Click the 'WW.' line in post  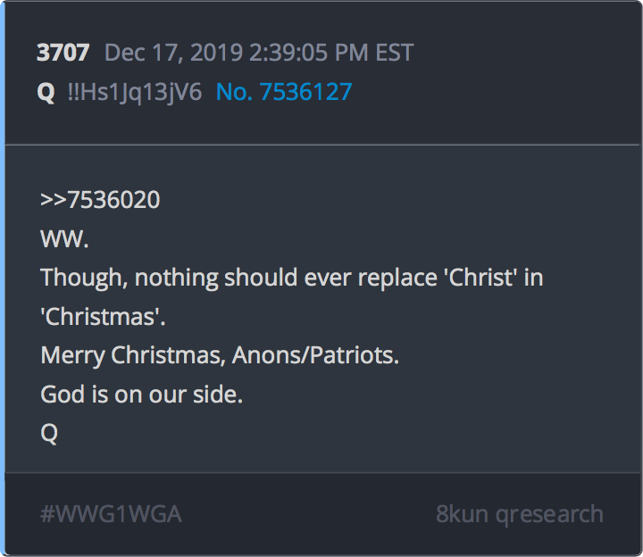point(64,239)
